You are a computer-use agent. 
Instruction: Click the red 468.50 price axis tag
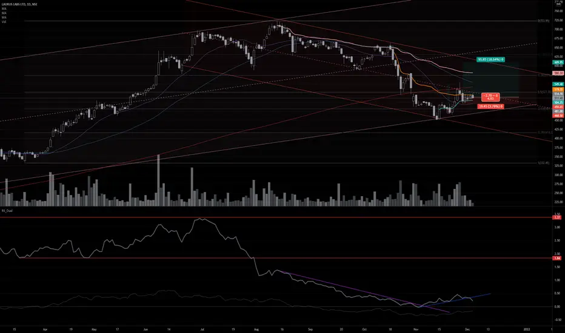click(x=558, y=116)
